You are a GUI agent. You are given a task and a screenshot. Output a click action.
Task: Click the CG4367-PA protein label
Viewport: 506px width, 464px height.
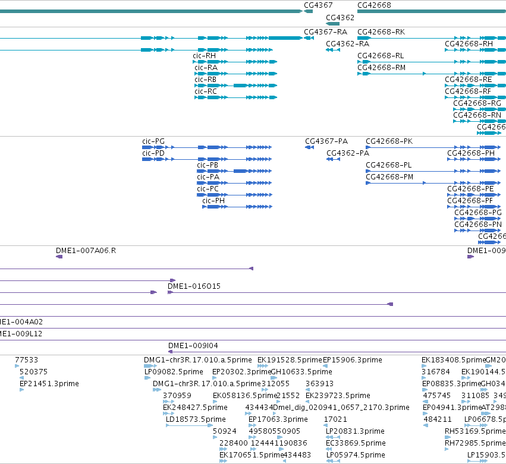326,141
